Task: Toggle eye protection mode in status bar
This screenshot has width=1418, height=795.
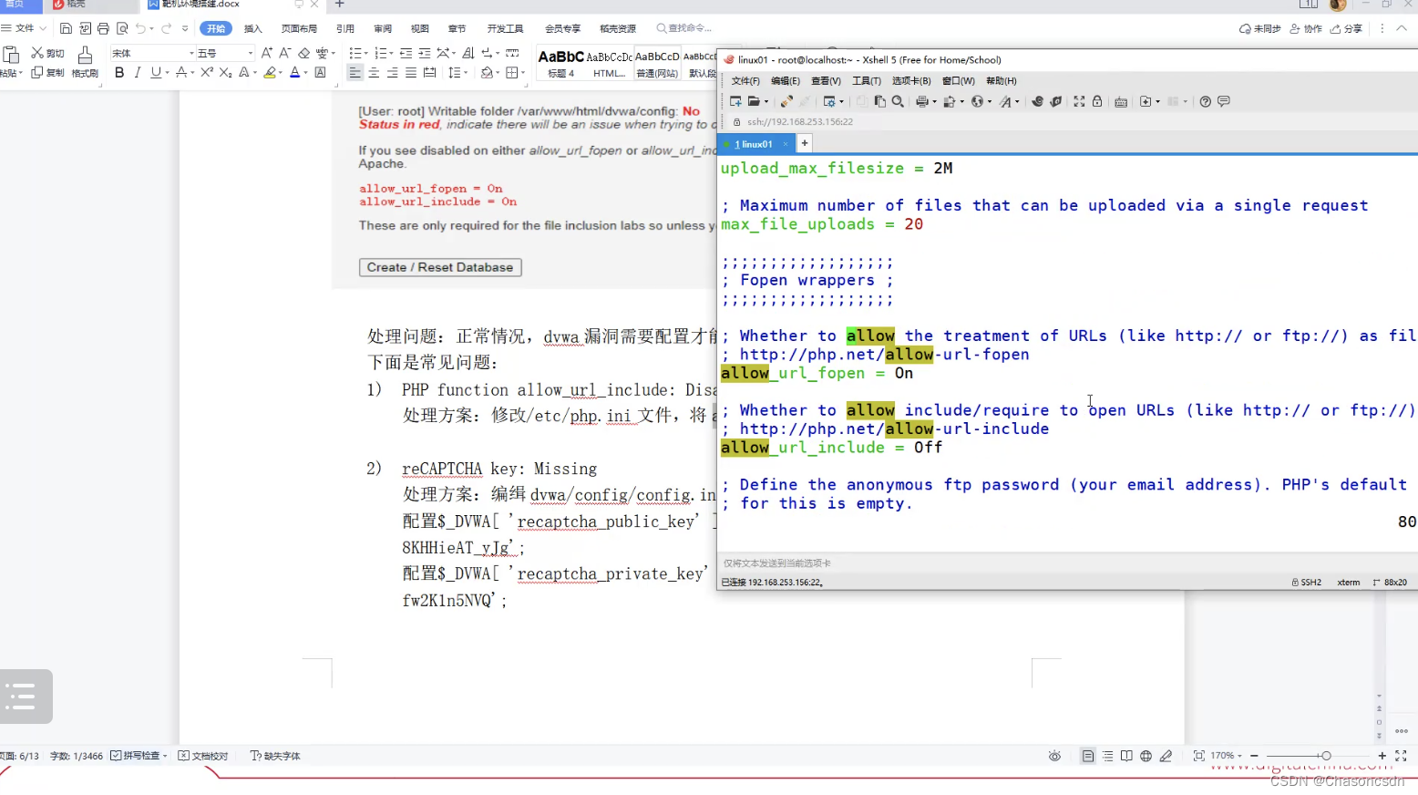Action: 1054,756
